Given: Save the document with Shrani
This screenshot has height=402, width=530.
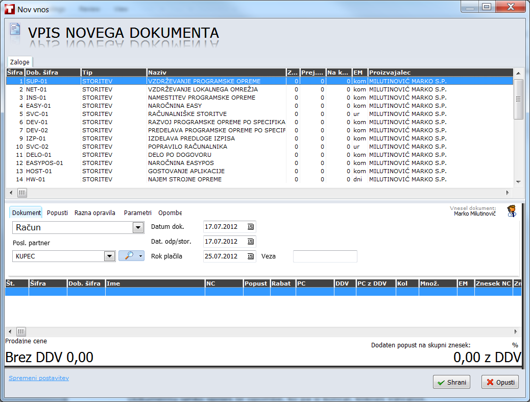Looking at the screenshot, I should pos(451,382).
